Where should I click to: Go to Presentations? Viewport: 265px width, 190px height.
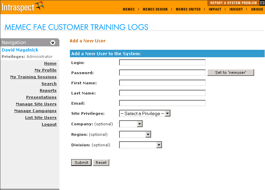click(x=41, y=97)
